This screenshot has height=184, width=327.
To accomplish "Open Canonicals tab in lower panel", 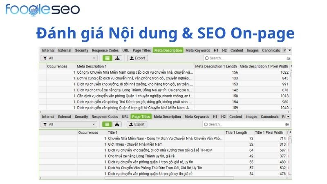I will point(269,117).
